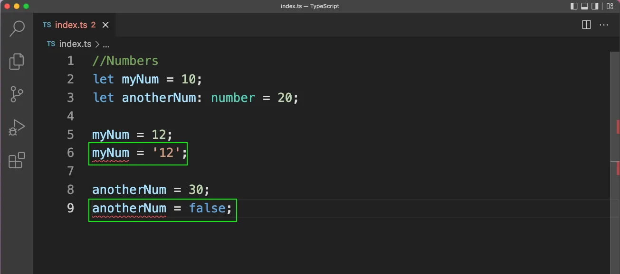Click the underlined anotherNum on line 9

point(129,209)
